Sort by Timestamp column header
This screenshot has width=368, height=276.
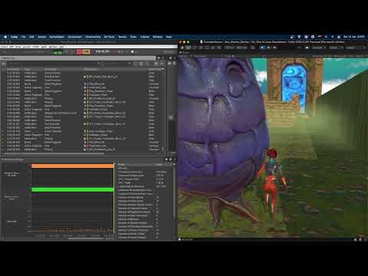(13, 69)
